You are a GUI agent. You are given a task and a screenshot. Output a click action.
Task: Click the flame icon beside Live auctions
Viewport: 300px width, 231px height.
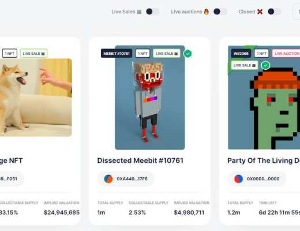tap(206, 12)
